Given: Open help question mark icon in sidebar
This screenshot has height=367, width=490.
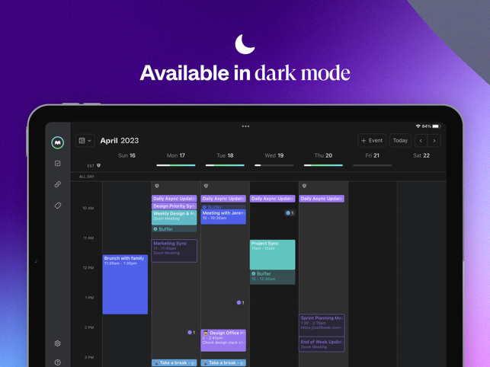Looking at the screenshot, I should (x=57, y=362).
